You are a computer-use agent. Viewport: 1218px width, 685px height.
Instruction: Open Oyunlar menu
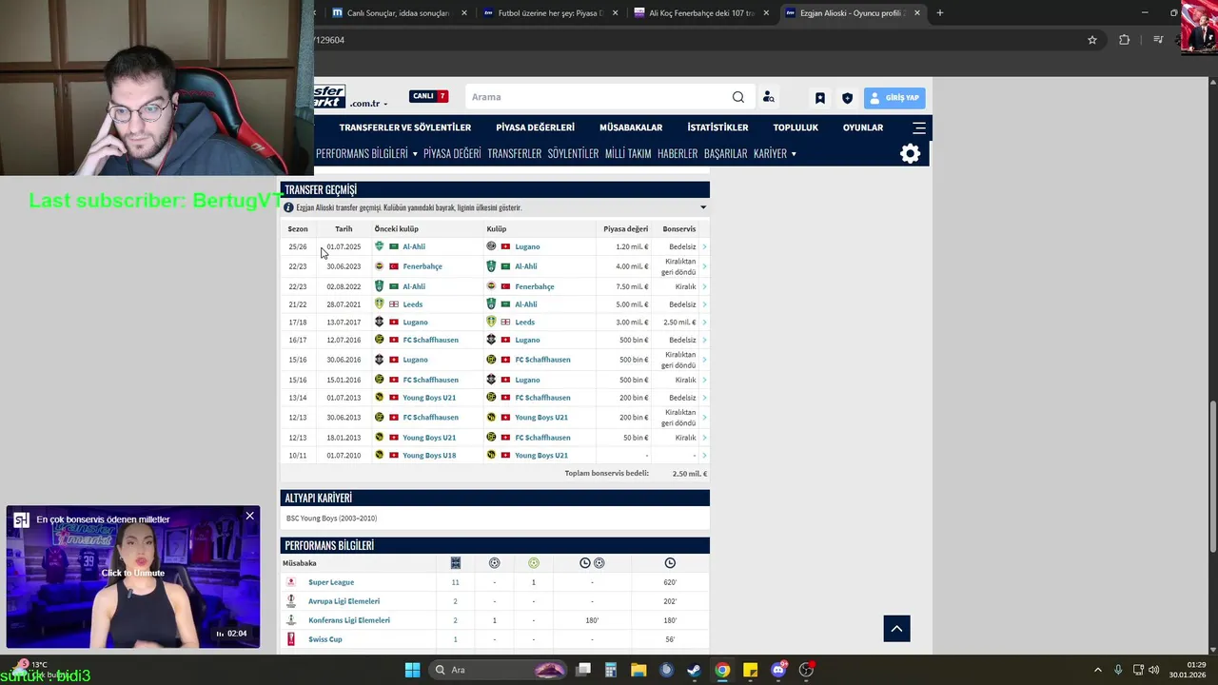[863, 127]
